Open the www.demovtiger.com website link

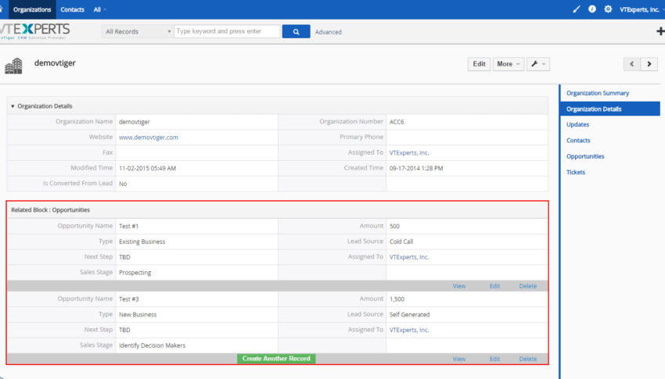(149, 138)
